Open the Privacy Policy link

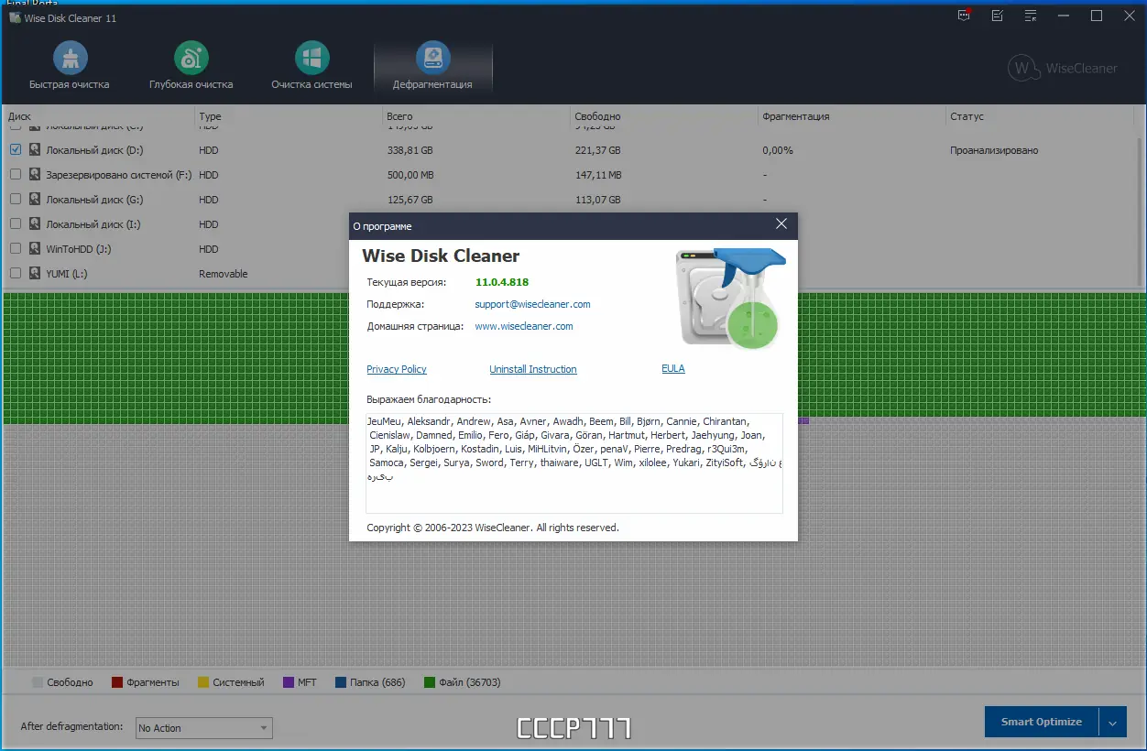[x=397, y=369]
